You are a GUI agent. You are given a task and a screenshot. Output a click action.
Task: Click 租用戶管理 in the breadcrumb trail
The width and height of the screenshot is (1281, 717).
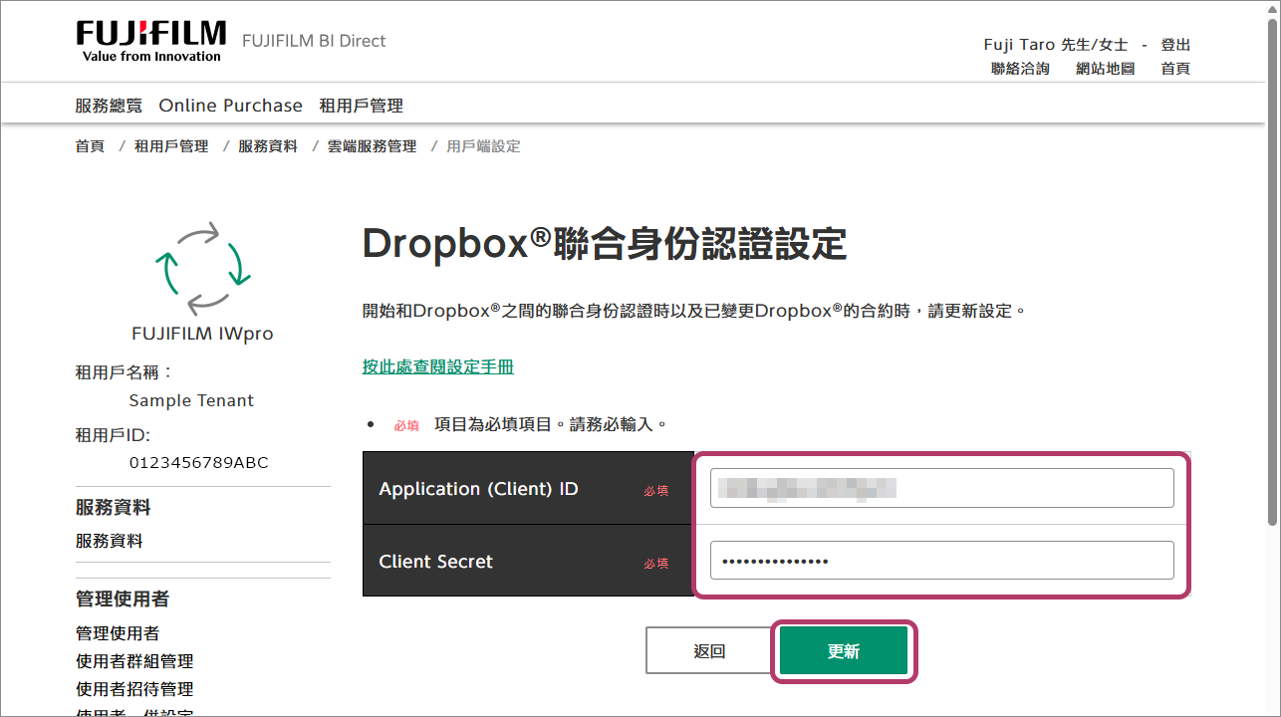click(171, 146)
